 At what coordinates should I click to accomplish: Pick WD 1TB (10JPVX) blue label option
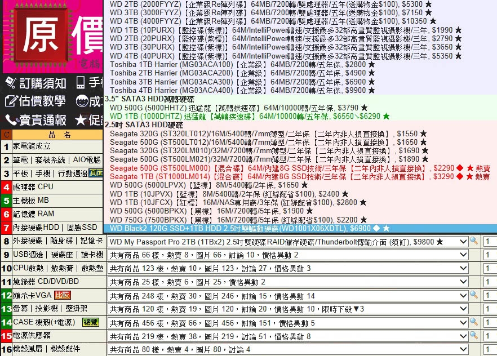click(300, 194)
